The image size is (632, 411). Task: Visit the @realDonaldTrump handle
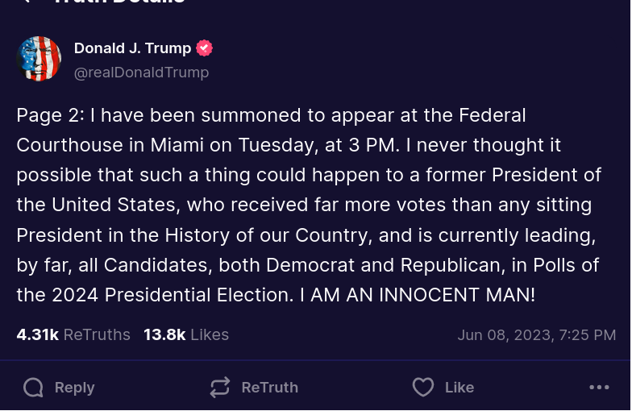pyautogui.click(x=141, y=73)
